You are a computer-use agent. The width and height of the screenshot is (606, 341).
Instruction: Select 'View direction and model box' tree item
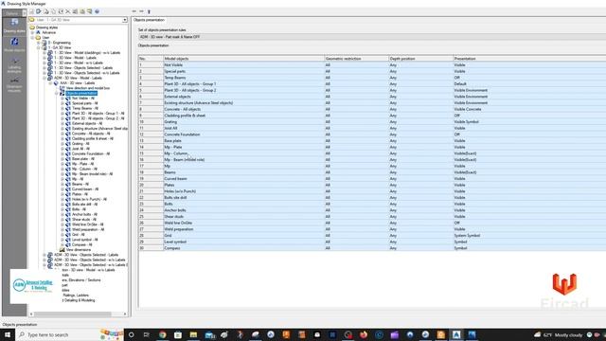click(88, 88)
